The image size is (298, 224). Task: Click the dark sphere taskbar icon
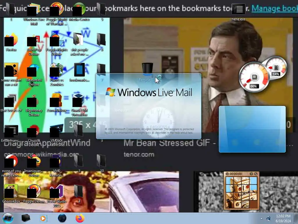click(62, 218)
